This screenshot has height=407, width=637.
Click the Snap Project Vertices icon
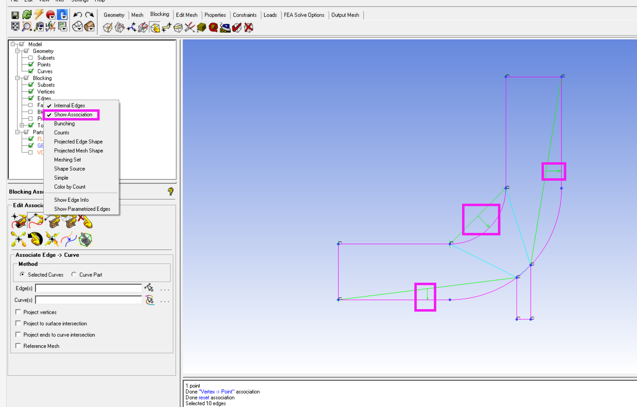click(x=52, y=239)
